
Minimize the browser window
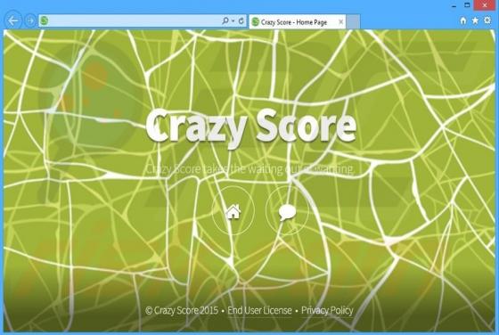coord(454,5)
